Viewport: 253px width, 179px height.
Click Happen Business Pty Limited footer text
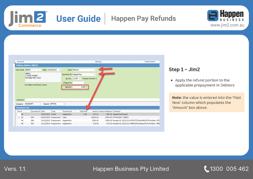pyautogui.click(x=131, y=169)
